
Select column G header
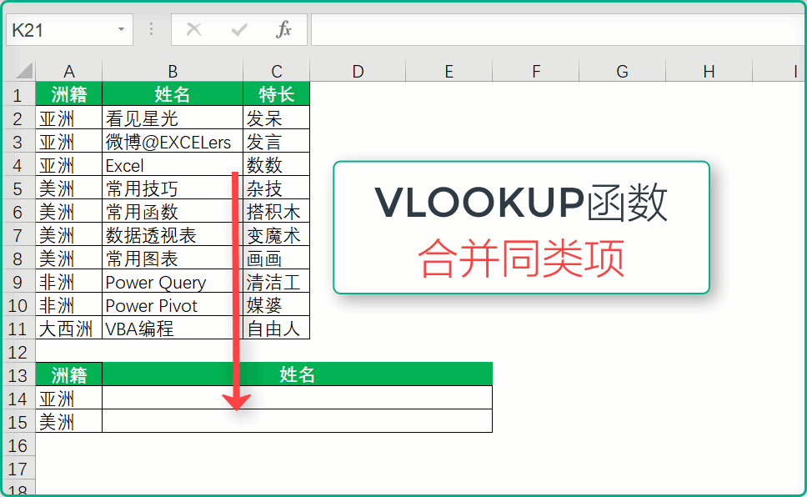click(622, 71)
